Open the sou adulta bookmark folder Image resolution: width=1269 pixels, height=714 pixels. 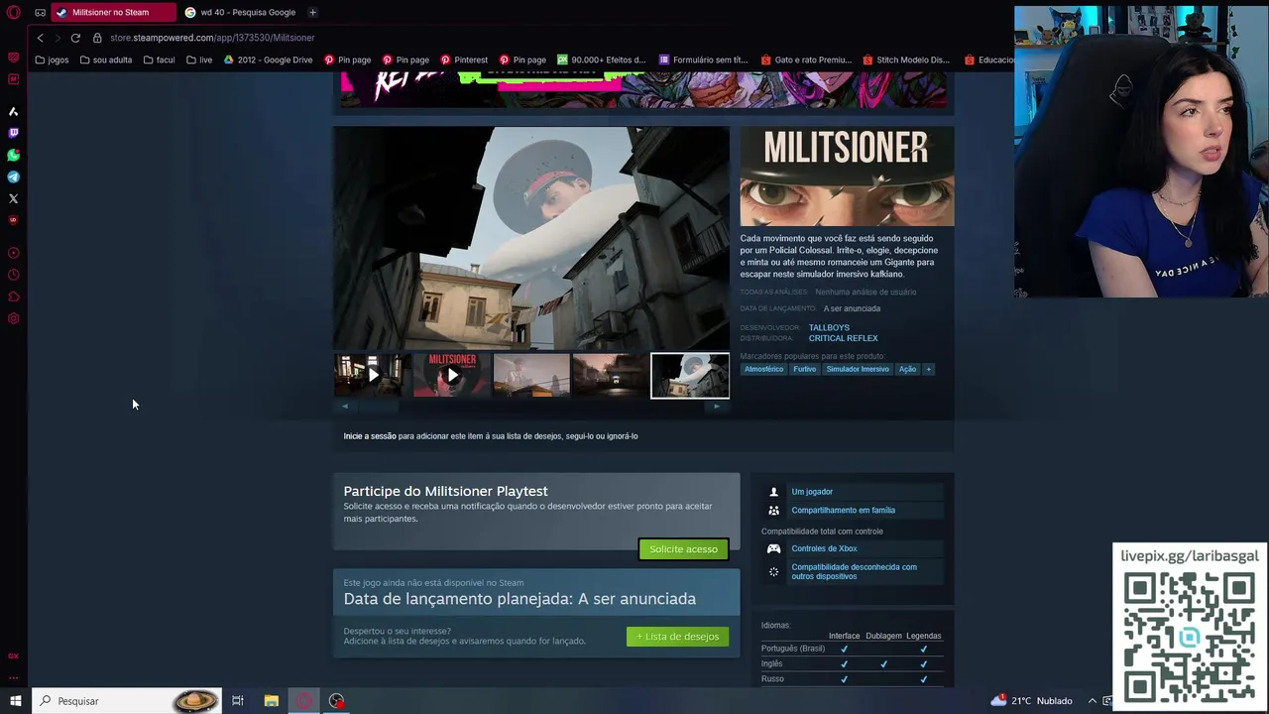[106, 59]
